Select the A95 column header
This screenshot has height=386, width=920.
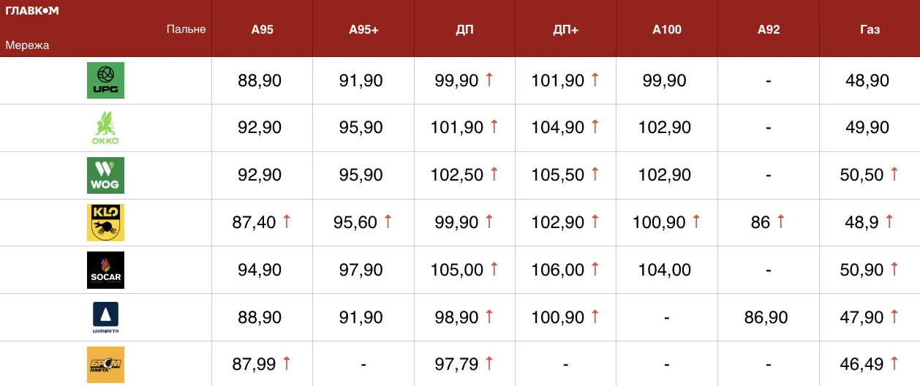(x=262, y=30)
